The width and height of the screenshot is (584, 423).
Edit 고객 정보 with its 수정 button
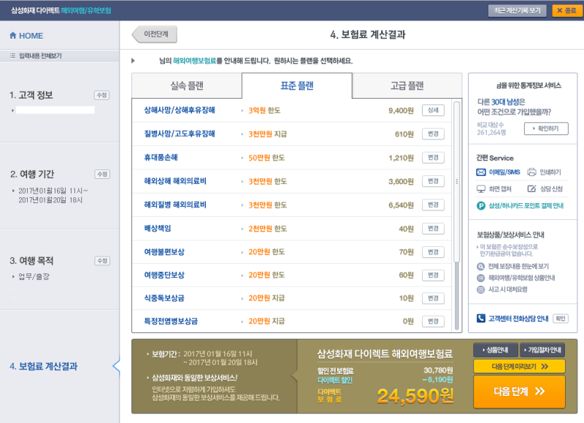point(101,96)
